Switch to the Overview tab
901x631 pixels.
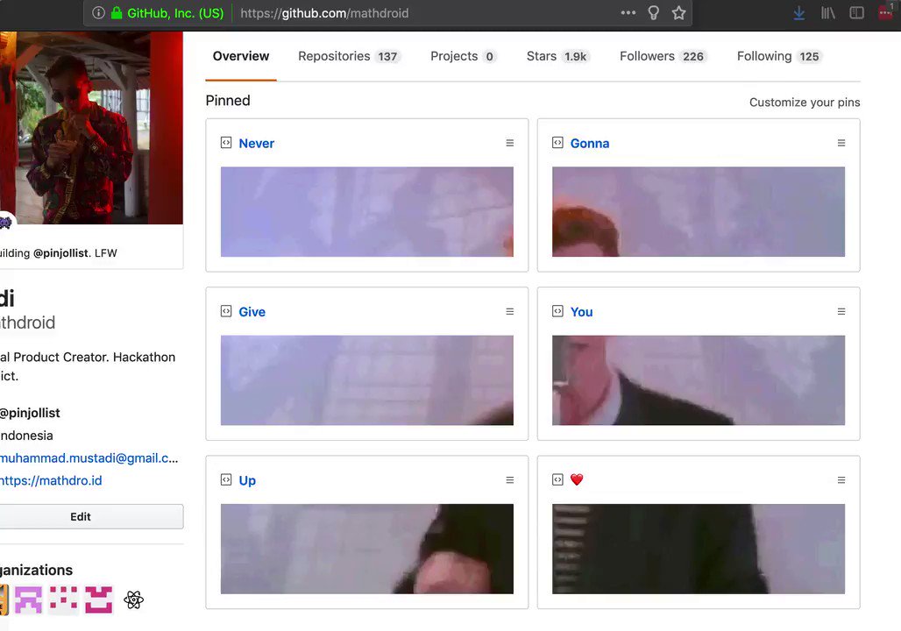point(241,56)
